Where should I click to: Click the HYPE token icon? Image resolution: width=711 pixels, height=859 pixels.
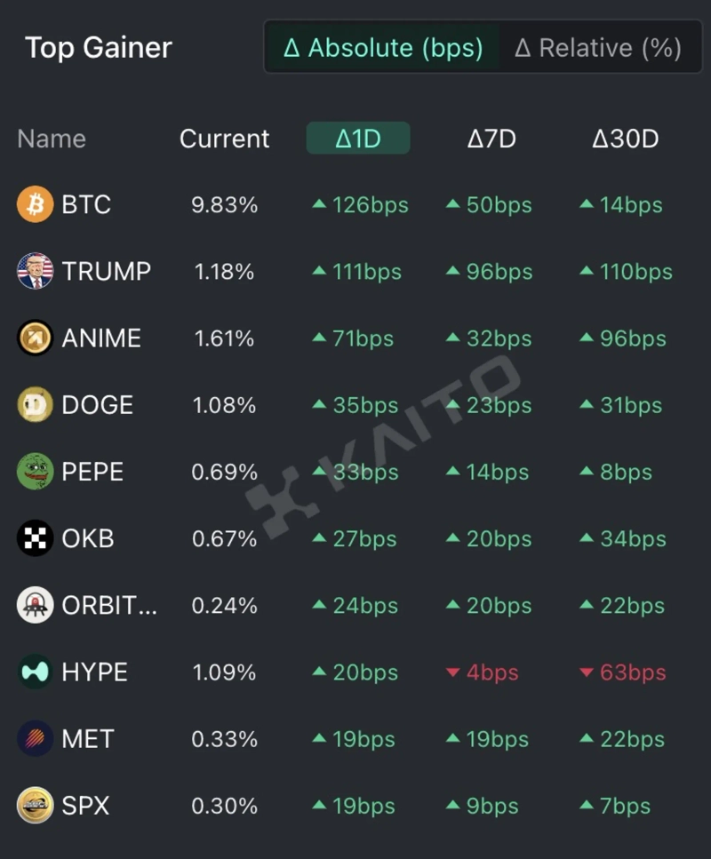click(36, 672)
